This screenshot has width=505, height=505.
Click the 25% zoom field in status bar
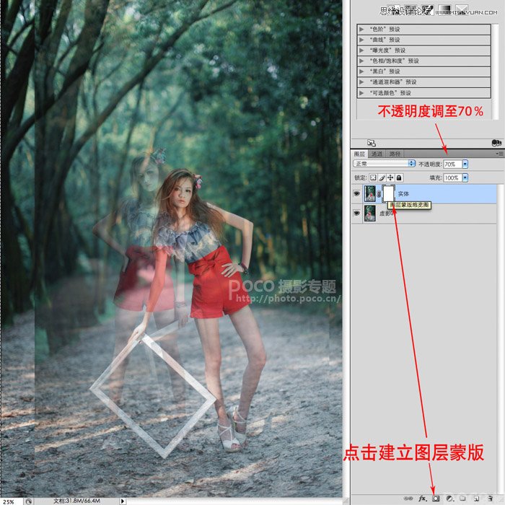pyautogui.click(x=10, y=501)
